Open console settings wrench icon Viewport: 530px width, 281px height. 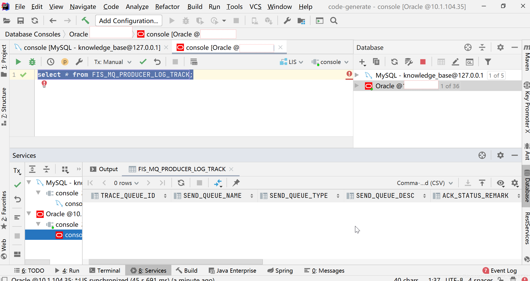(x=79, y=62)
